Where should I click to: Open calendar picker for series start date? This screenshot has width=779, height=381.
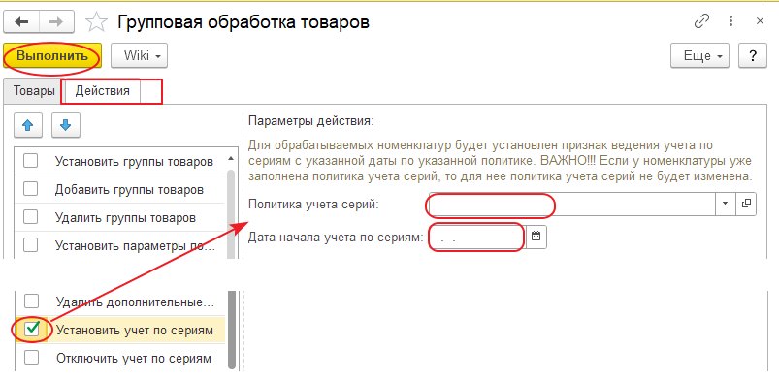(x=536, y=237)
